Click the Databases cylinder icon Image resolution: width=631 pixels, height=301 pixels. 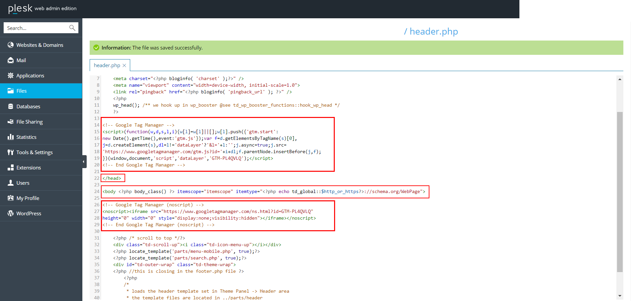tap(11, 106)
